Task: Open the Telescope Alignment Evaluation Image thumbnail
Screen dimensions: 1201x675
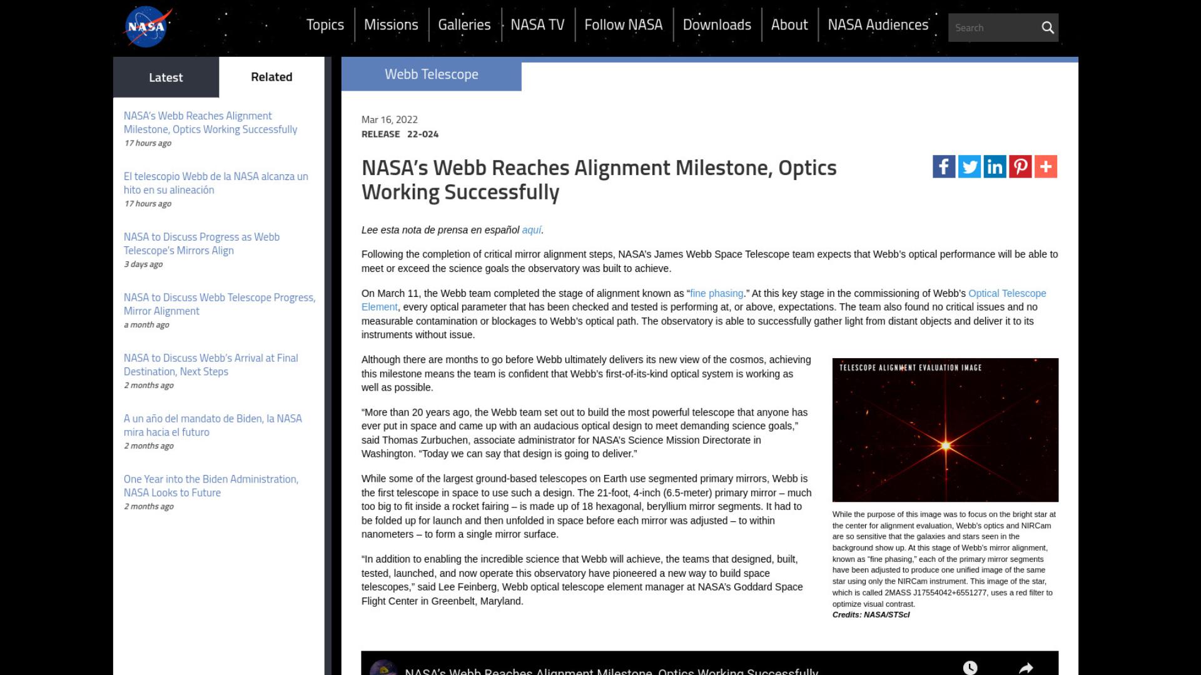Action: [x=945, y=430]
